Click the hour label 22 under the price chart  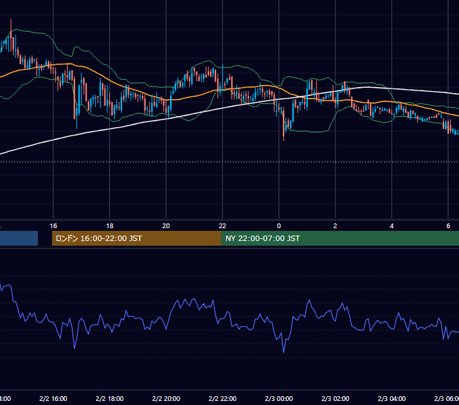(x=223, y=226)
